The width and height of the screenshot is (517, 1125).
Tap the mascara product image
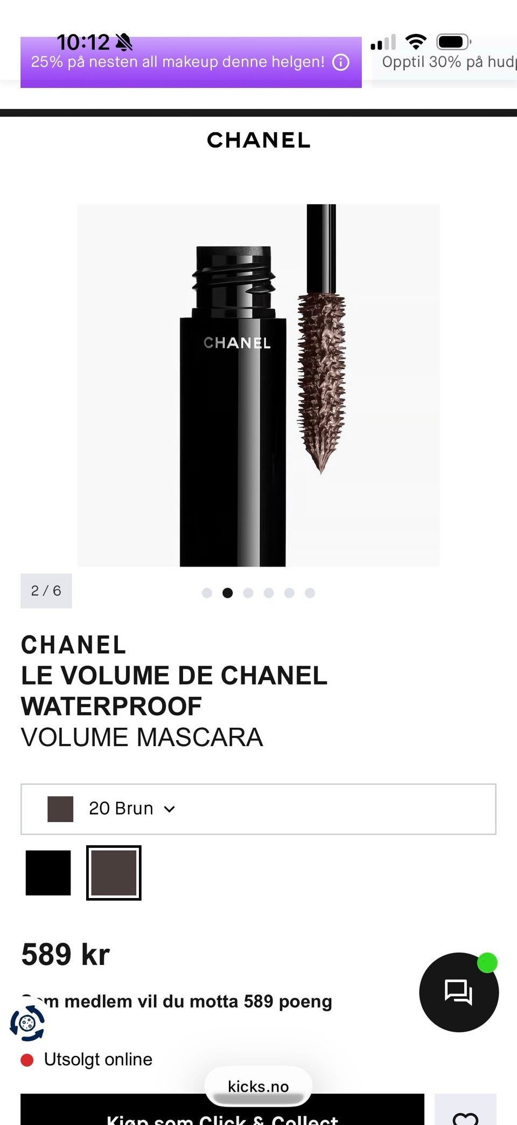[258, 385]
